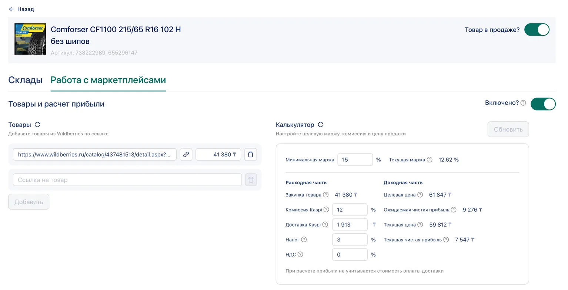568x290 pixels.
Task: Show help for Целевая цена
Action: coord(420,195)
